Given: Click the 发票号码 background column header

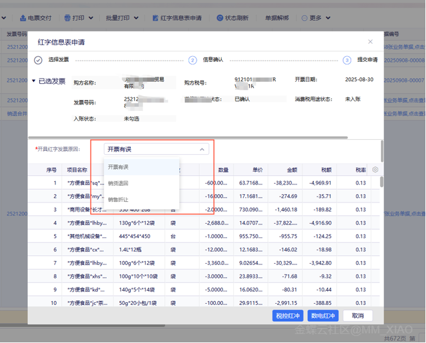Looking at the screenshot, I should 17,34.
